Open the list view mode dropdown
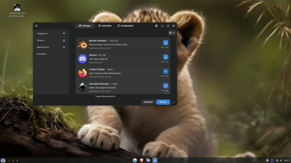This screenshot has height=163, width=291. pyautogui.click(x=172, y=33)
